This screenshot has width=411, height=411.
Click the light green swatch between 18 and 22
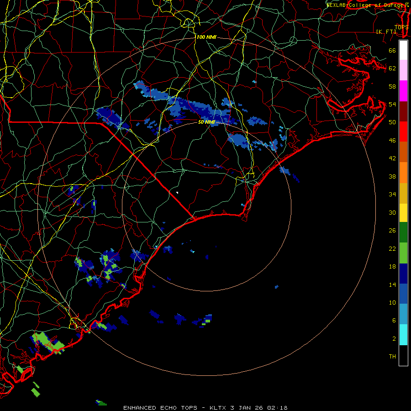tap(403, 253)
